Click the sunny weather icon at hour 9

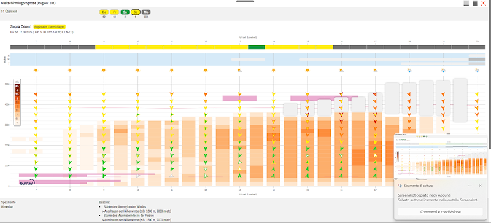pyautogui.click(x=104, y=70)
